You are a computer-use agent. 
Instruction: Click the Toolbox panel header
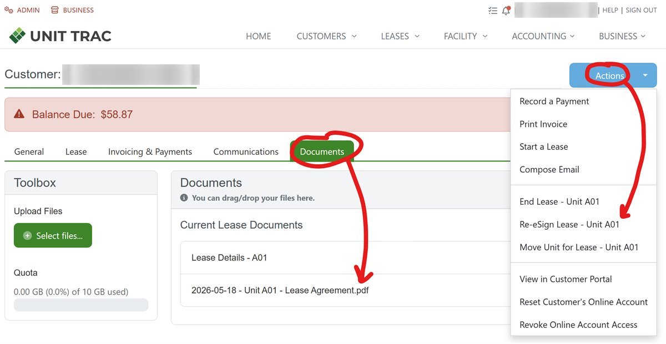click(x=81, y=183)
